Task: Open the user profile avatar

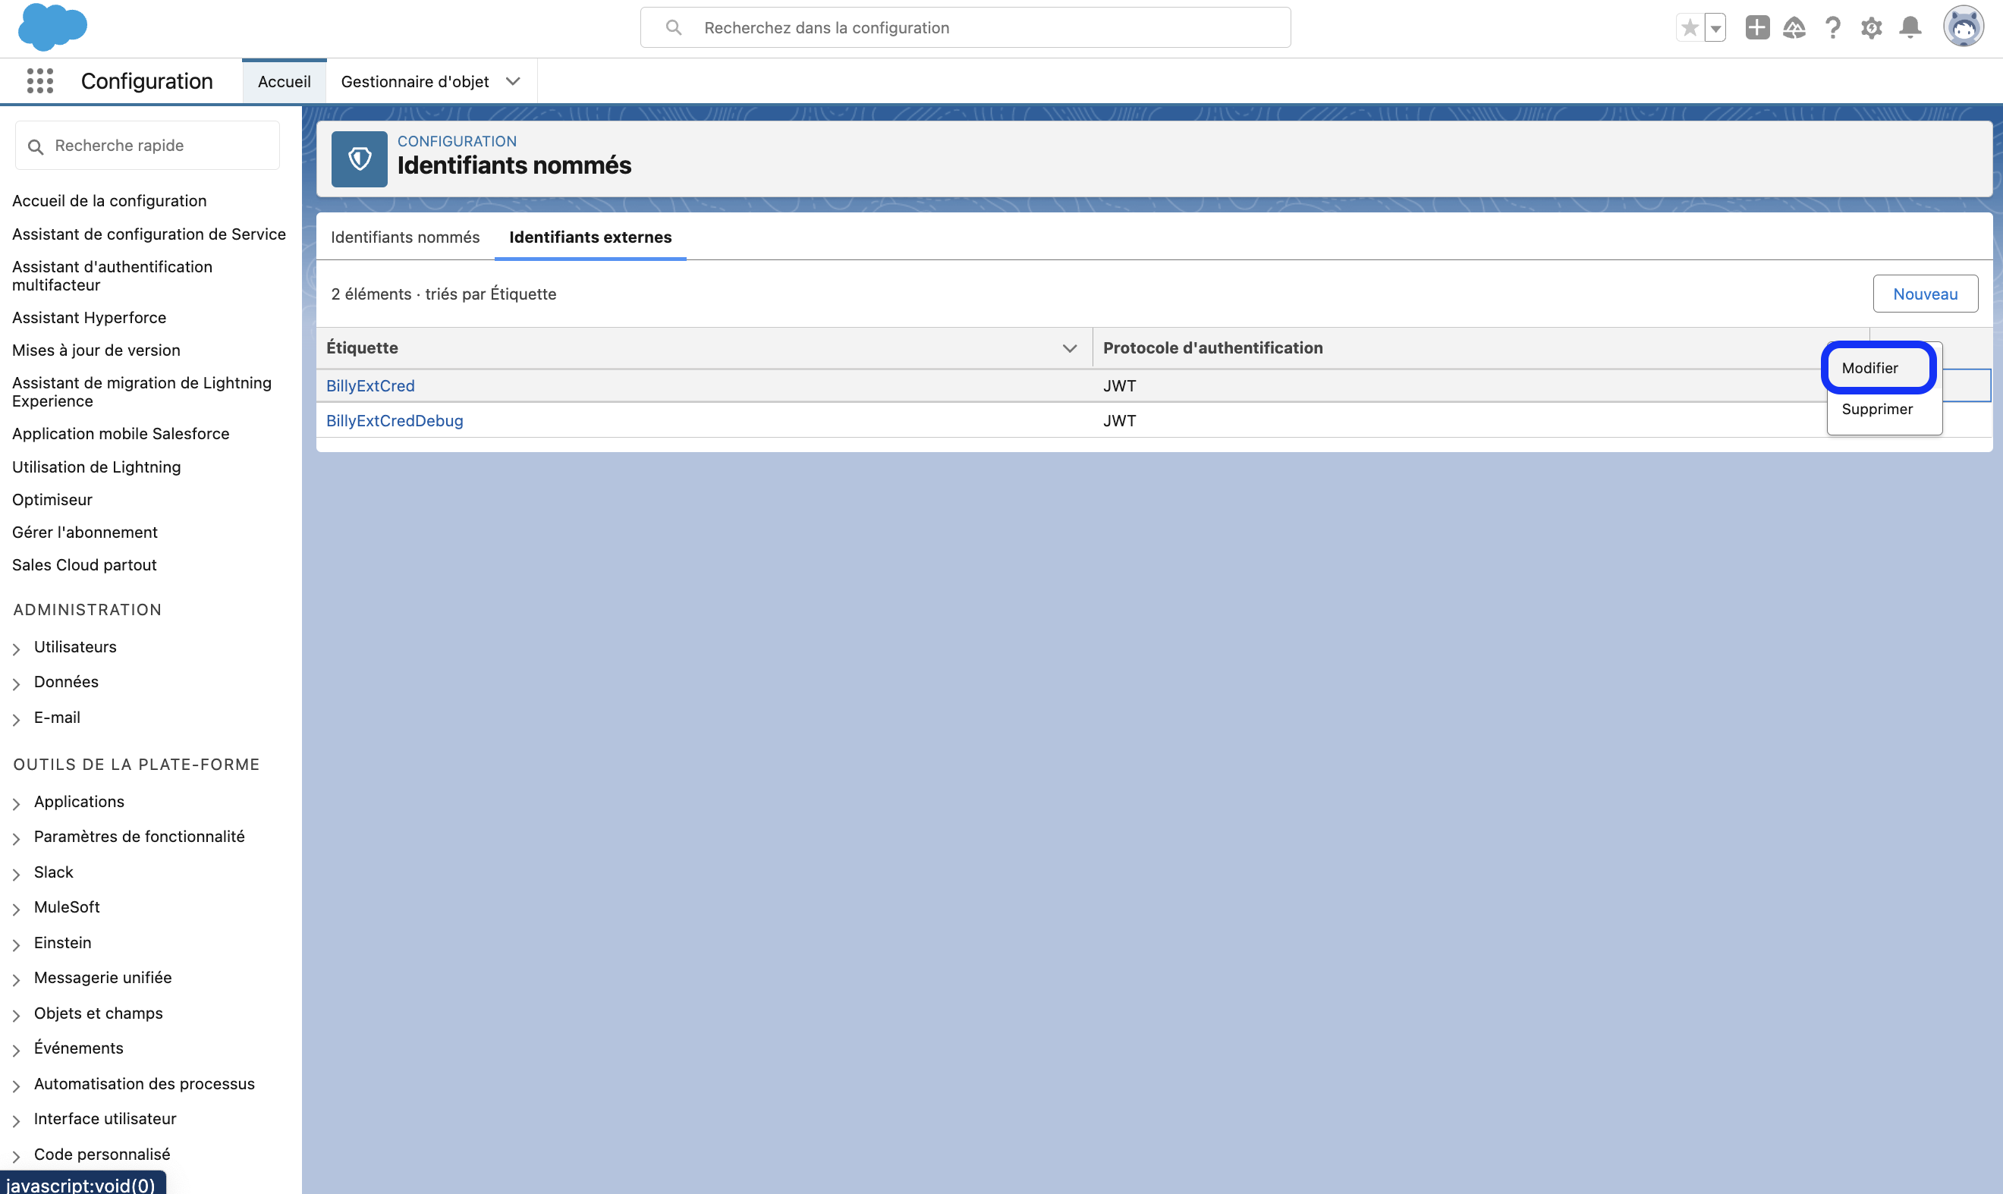Action: 1964,27
